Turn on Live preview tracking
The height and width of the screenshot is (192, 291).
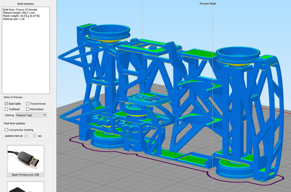click(x=6, y=130)
